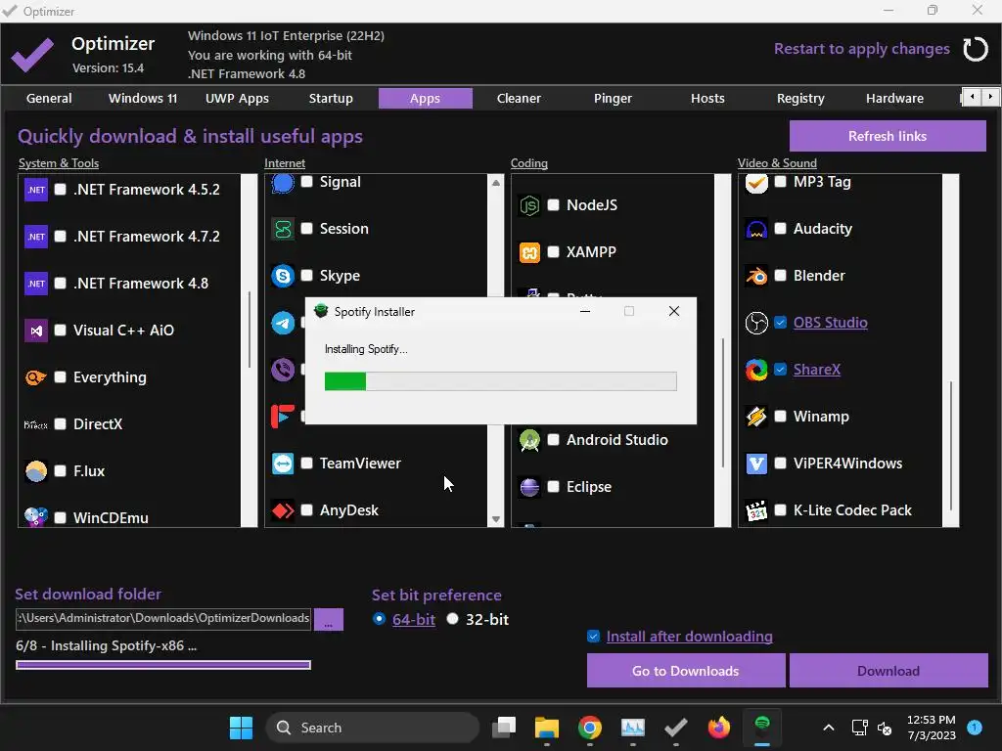Click the Eclipse icon
Viewport: 1002px width, 751px height.
click(529, 487)
